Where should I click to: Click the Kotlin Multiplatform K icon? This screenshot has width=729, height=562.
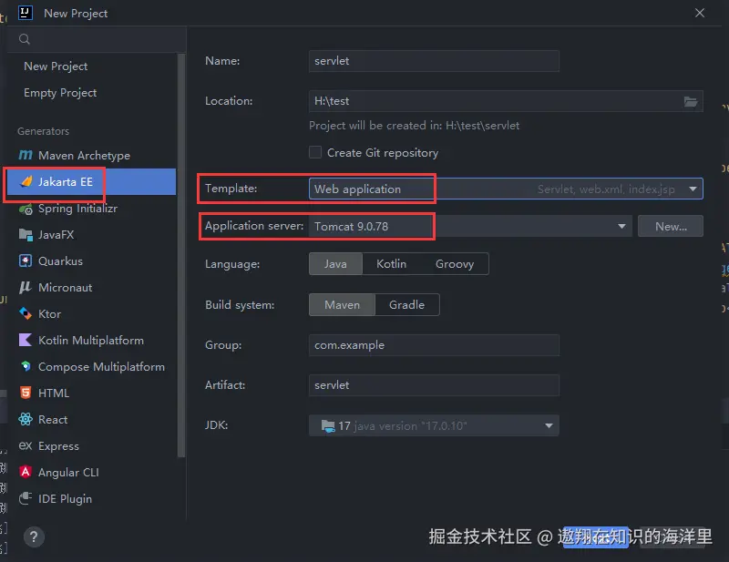(26, 340)
